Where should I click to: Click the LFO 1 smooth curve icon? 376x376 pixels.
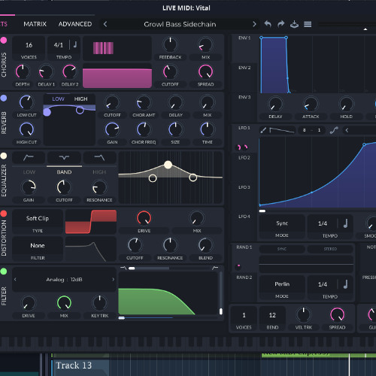[334, 130]
